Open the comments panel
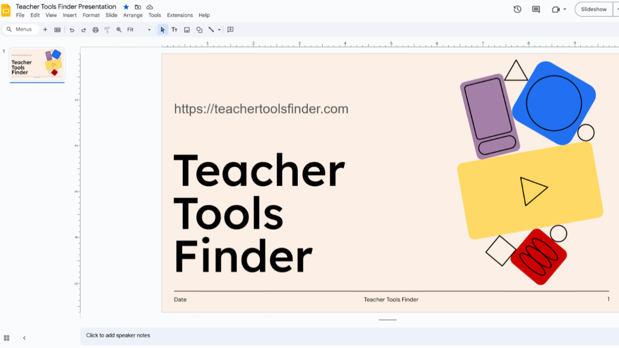 tap(535, 9)
